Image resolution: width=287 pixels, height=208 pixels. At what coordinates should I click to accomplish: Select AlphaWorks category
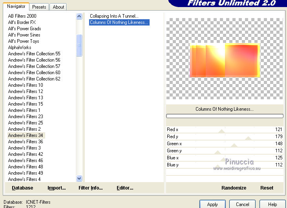click(20, 47)
